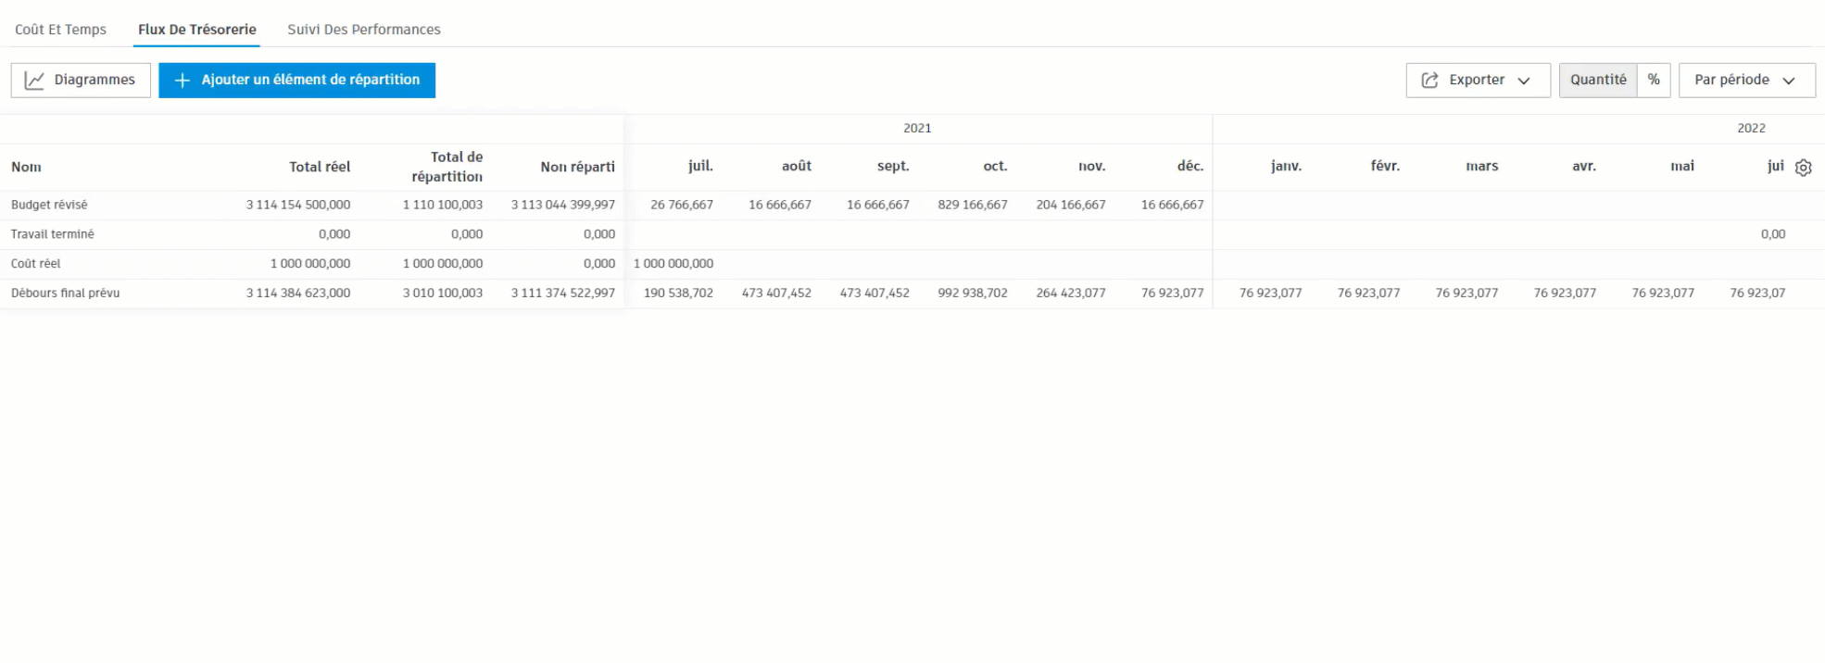Screen dimensions: 1825x663
Task: Click the mai month header
Action: tap(1682, 166)
